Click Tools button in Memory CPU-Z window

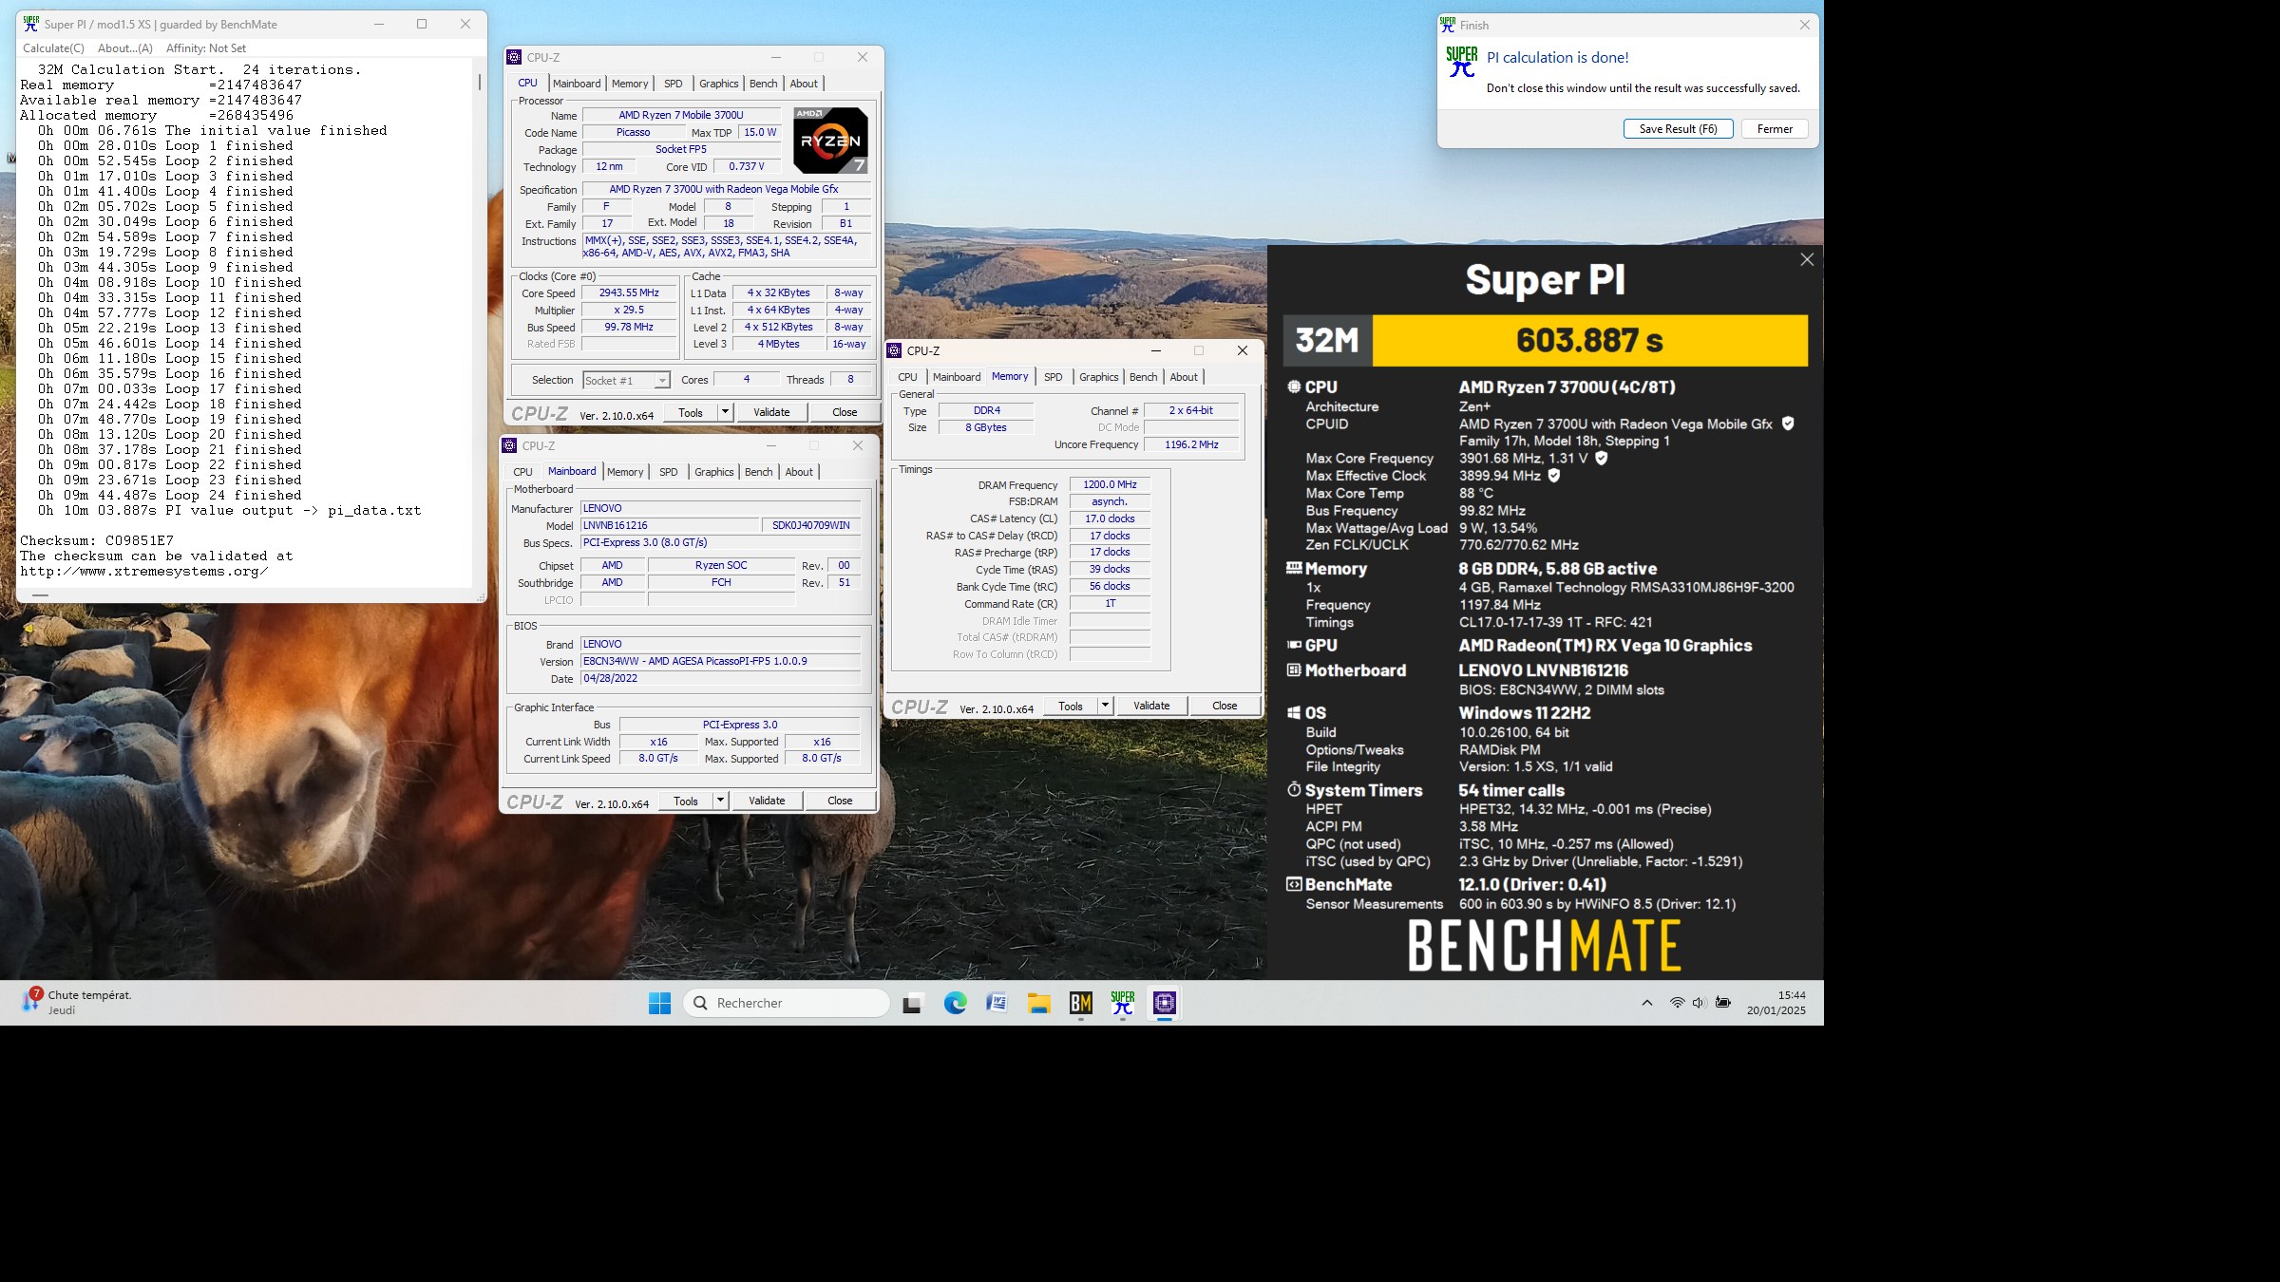[x=1071, y=706]
